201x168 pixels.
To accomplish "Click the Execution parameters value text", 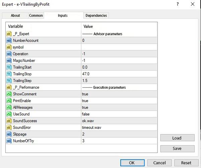I will point(104,87).
